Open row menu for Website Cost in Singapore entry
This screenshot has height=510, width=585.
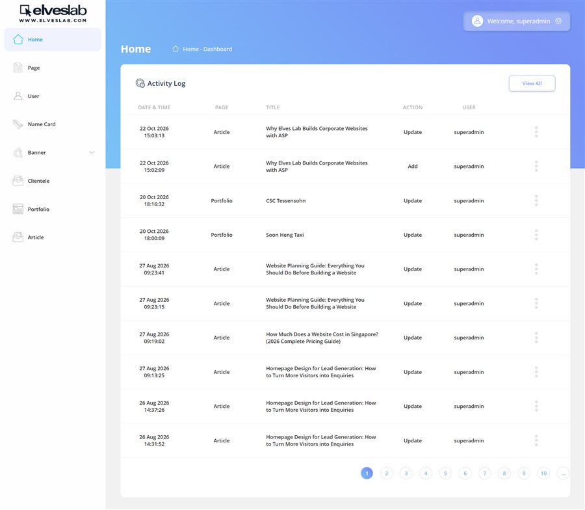pyautogui.click(x=536, y=338)
